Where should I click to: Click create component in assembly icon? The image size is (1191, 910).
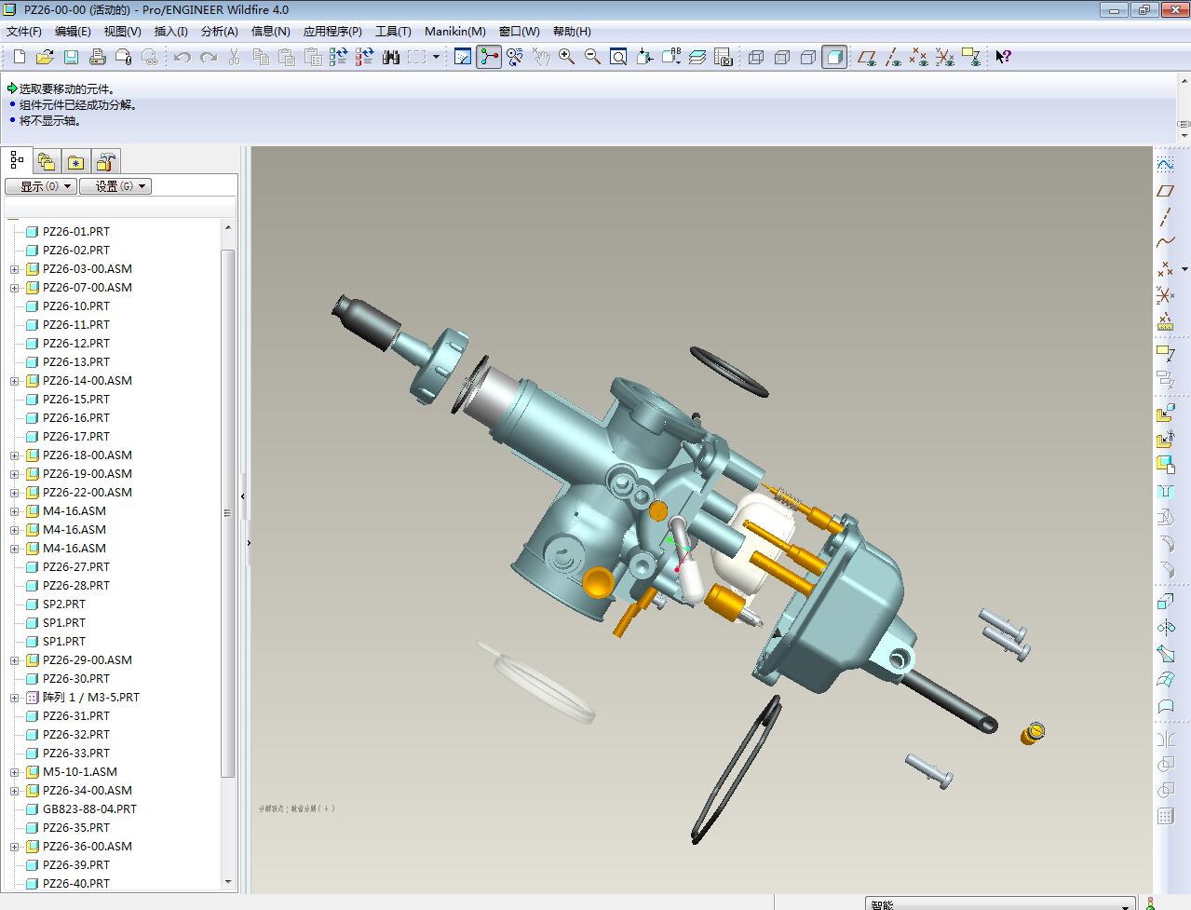[x=1165, y=439]
